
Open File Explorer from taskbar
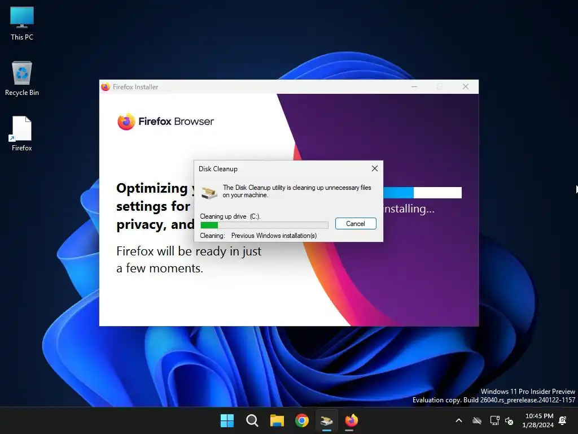pyautogui.click(x=277, y=420)
